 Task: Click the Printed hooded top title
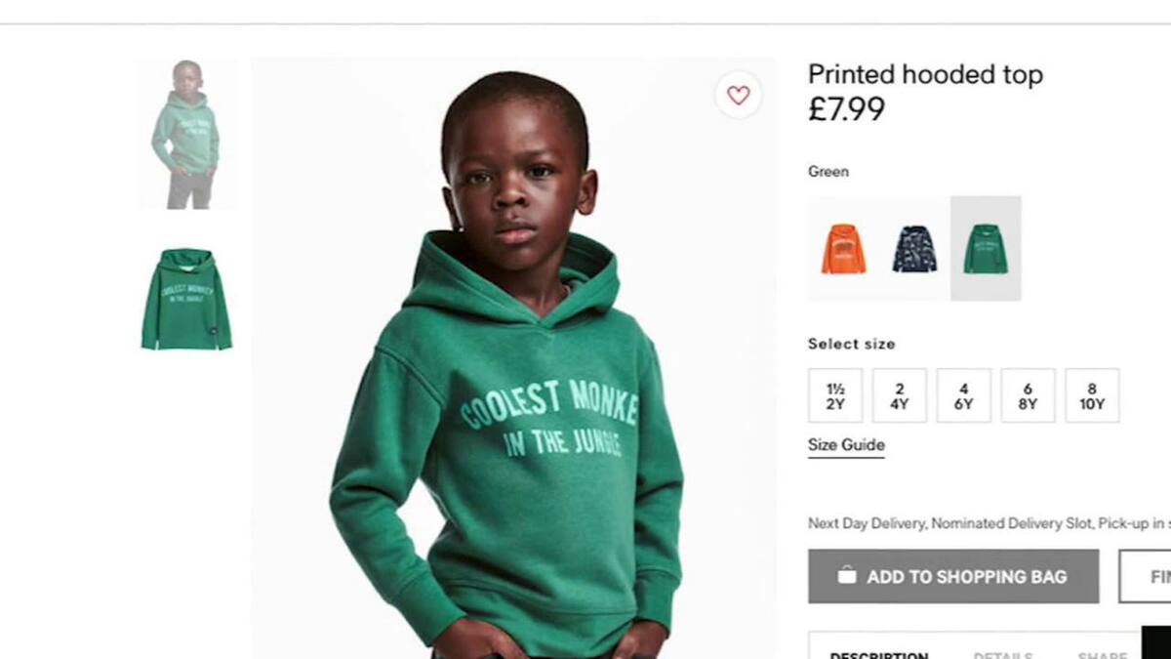coord(925,74)
